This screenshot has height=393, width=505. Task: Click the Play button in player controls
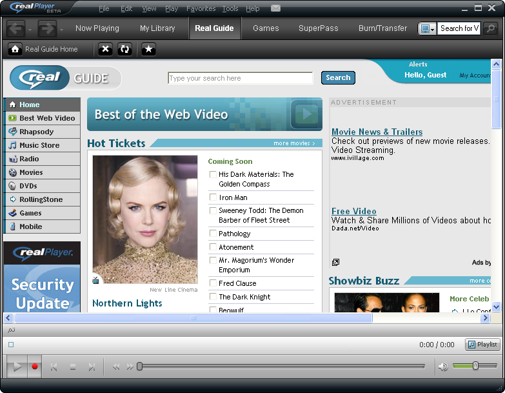(x=17, y=367)
